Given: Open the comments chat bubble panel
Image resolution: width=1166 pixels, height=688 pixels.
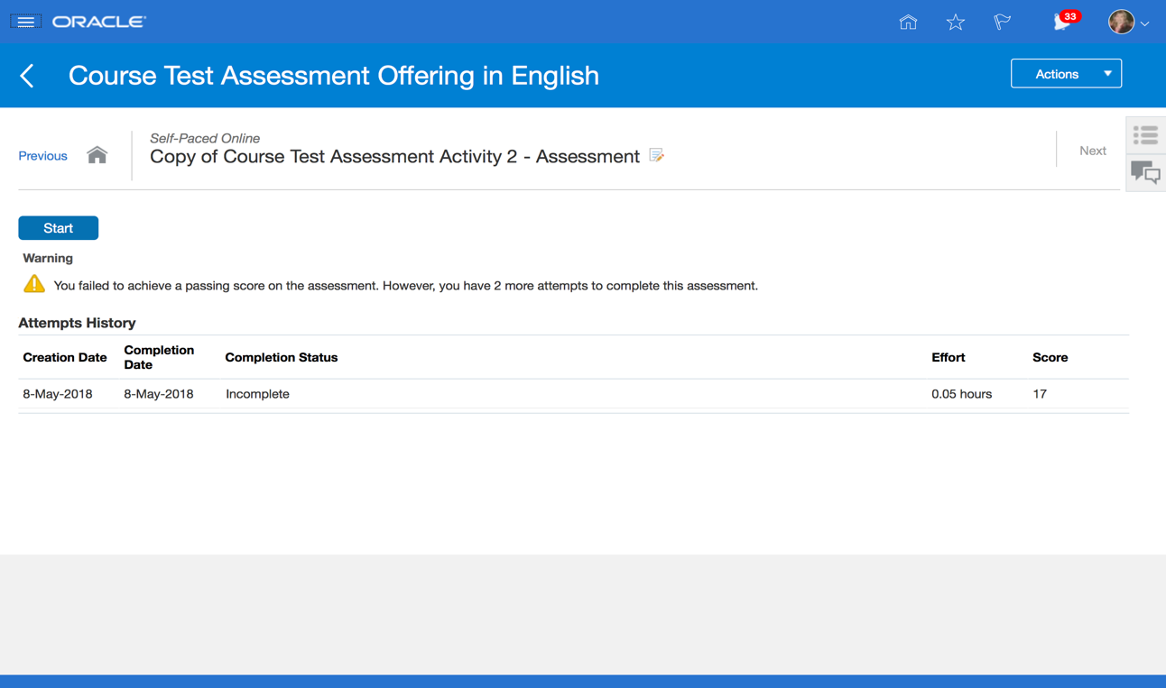Looking at the screenshot, I should click(1145, 172).
